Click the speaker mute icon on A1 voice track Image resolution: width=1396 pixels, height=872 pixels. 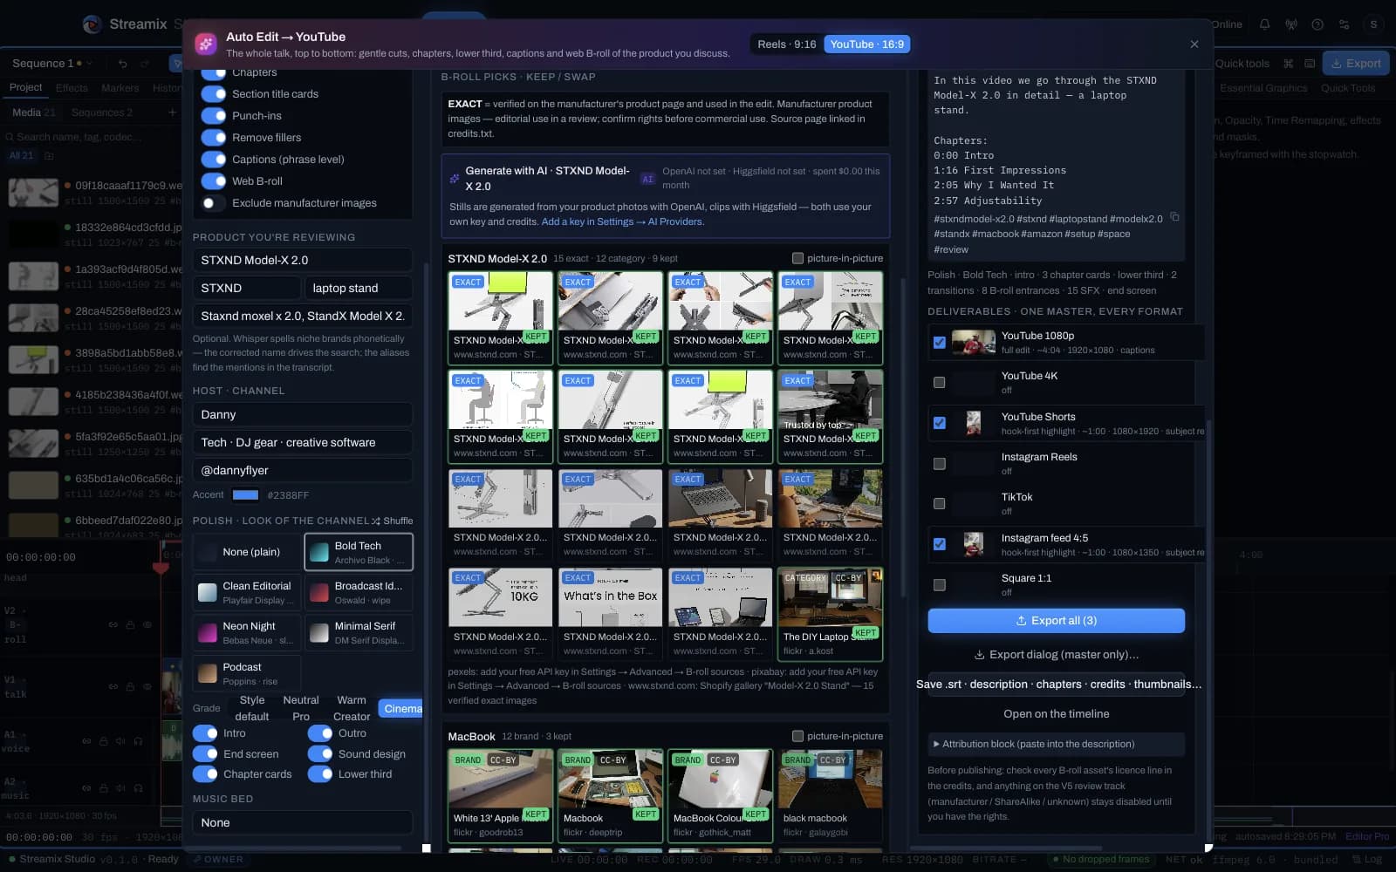point(121,741)
